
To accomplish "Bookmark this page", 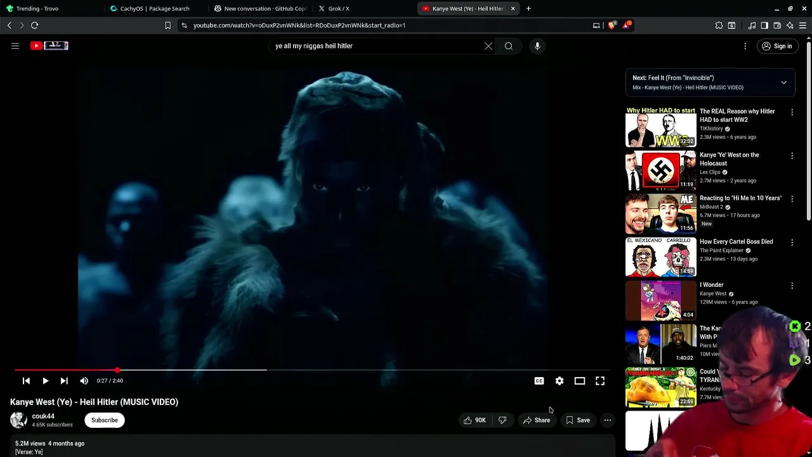I will [x=167, y=25].
